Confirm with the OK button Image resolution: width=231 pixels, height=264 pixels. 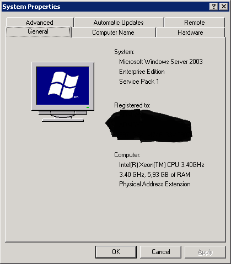[116, 252]
